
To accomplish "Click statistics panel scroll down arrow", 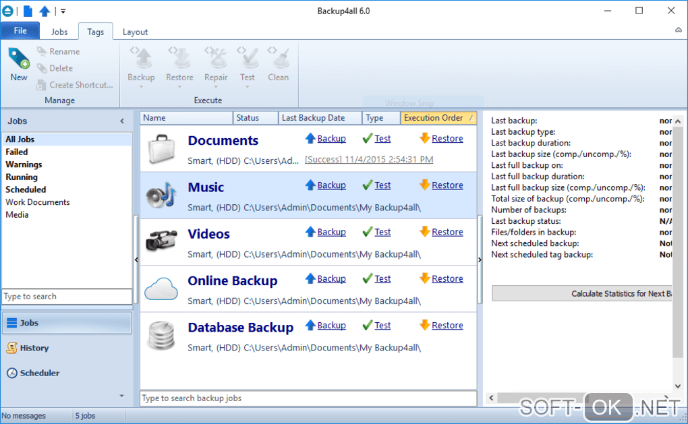I will (x=678, y=386).
